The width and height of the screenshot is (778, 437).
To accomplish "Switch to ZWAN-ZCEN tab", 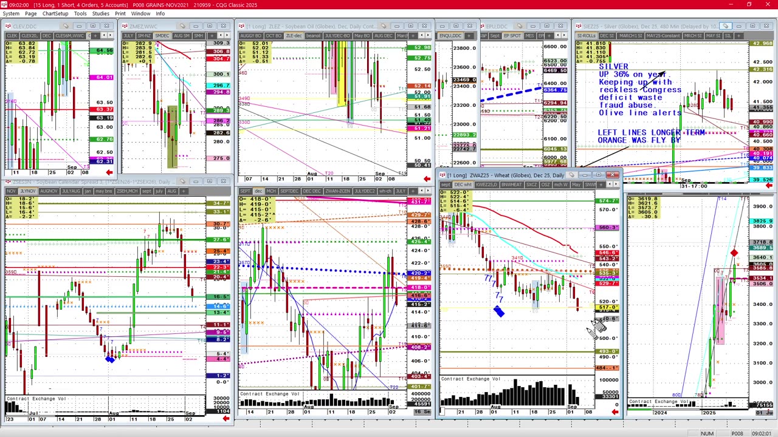I will (x=338, y=191).
